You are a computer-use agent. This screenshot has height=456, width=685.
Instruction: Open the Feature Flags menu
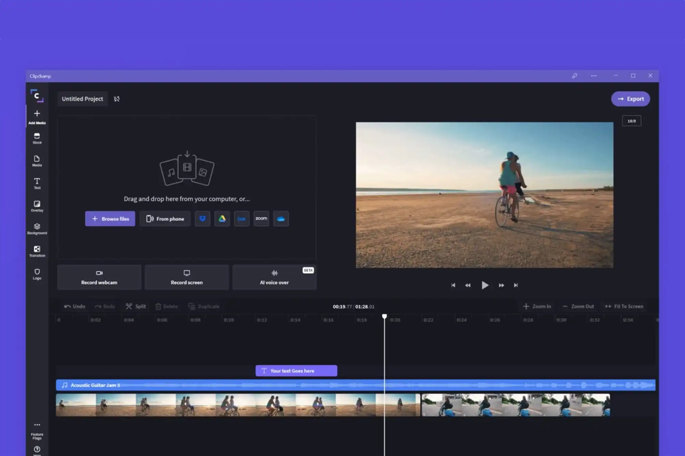coord(37,431)
